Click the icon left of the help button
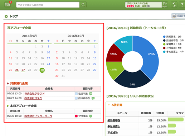Image resolution: width=185 pixels, height=136 pixels. point(174,5)
